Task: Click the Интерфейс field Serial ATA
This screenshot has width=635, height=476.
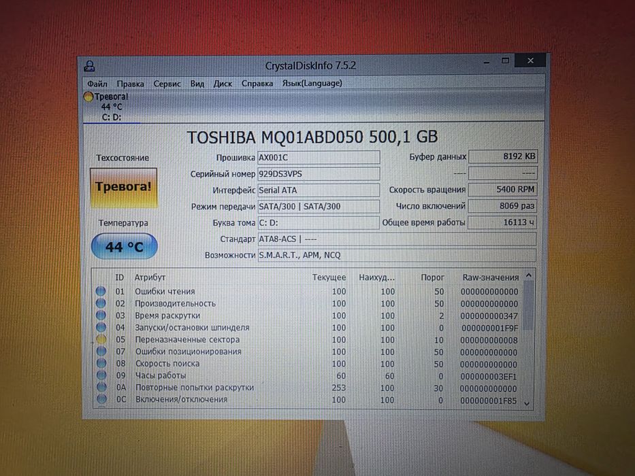Action: [x=319, y=190]
